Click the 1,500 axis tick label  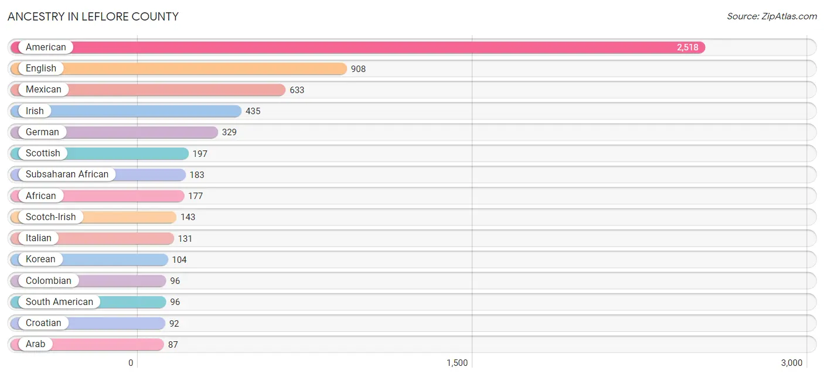click(457, 363)
